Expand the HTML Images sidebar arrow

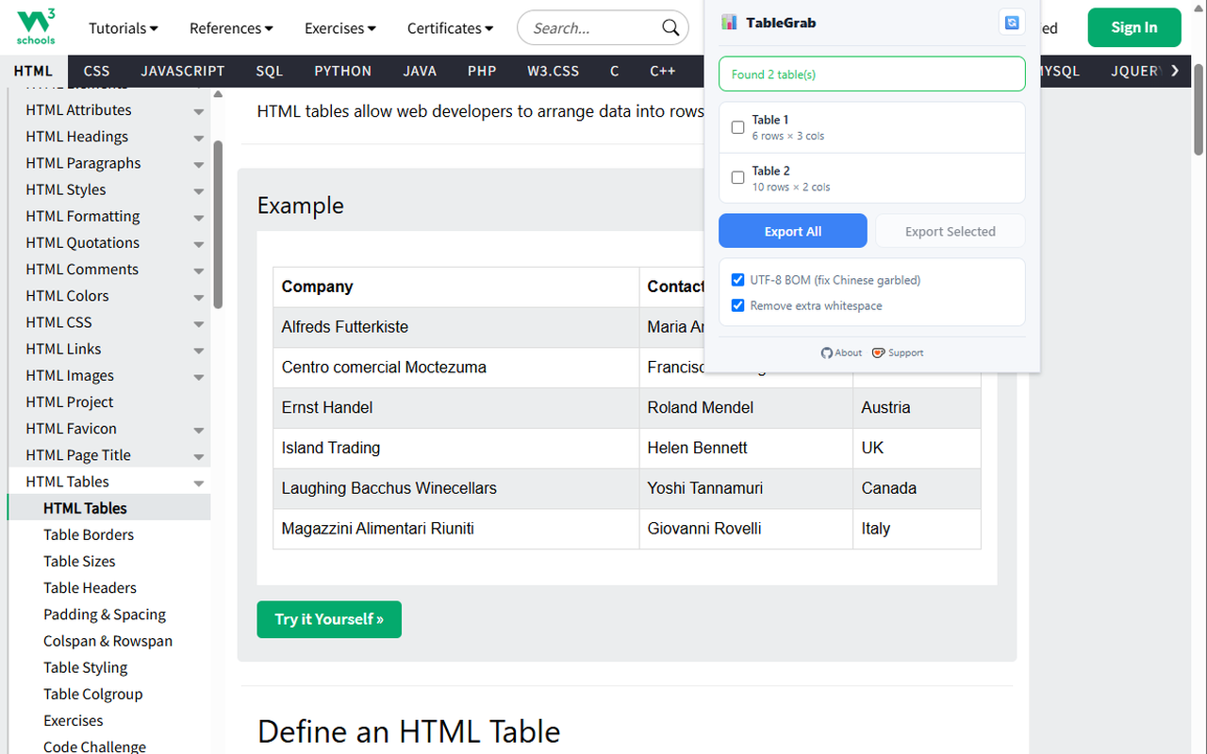[x=199, y=376]
